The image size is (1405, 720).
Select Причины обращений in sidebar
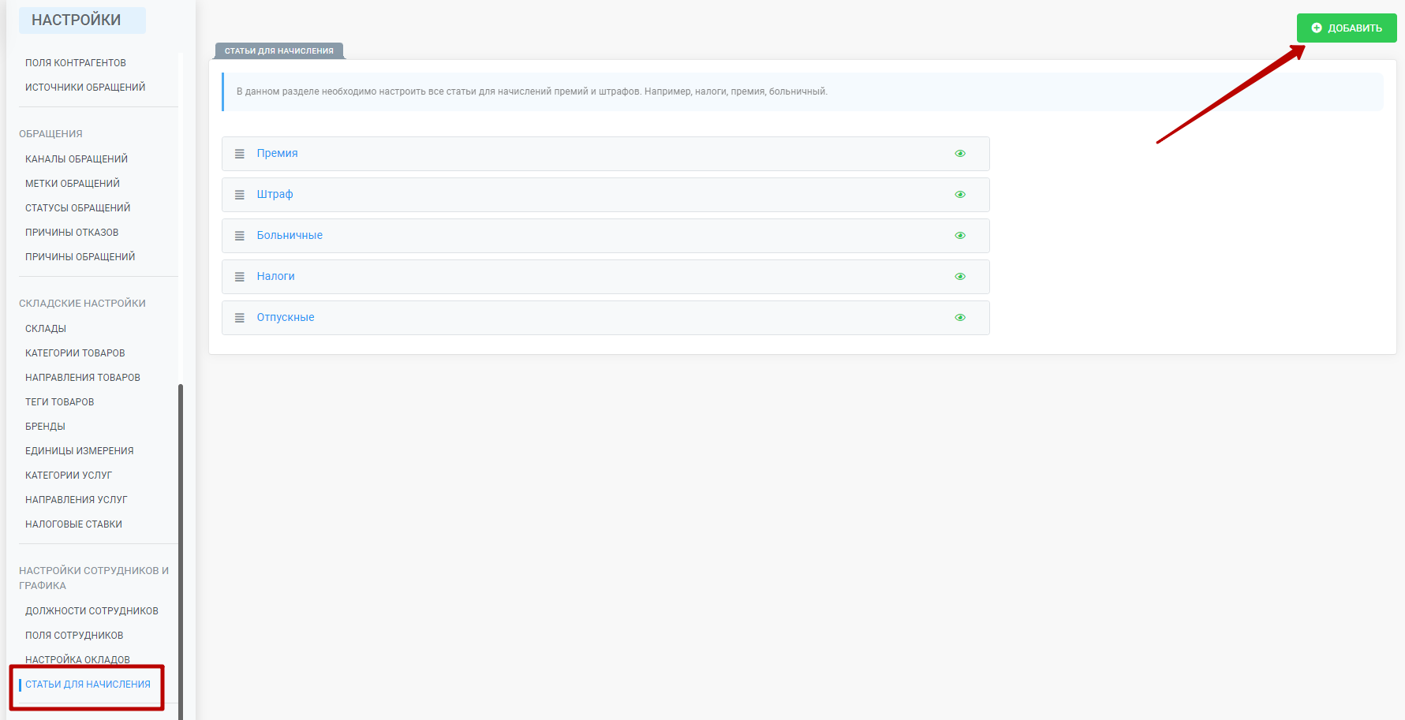pyautogui.click(x=80, y=257)
